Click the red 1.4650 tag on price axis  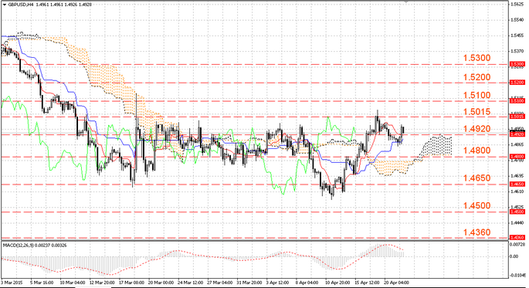(517, 184)
